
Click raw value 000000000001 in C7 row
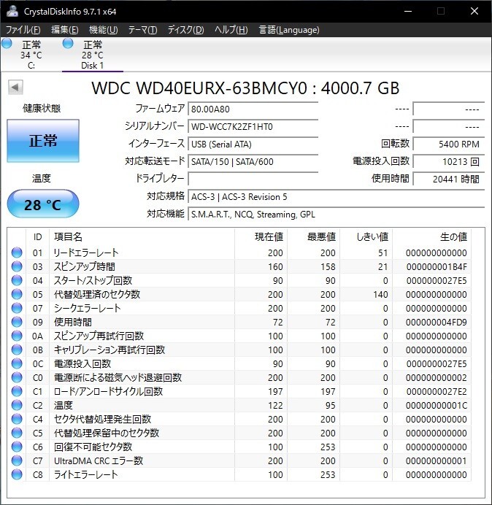tap(437, 460)
